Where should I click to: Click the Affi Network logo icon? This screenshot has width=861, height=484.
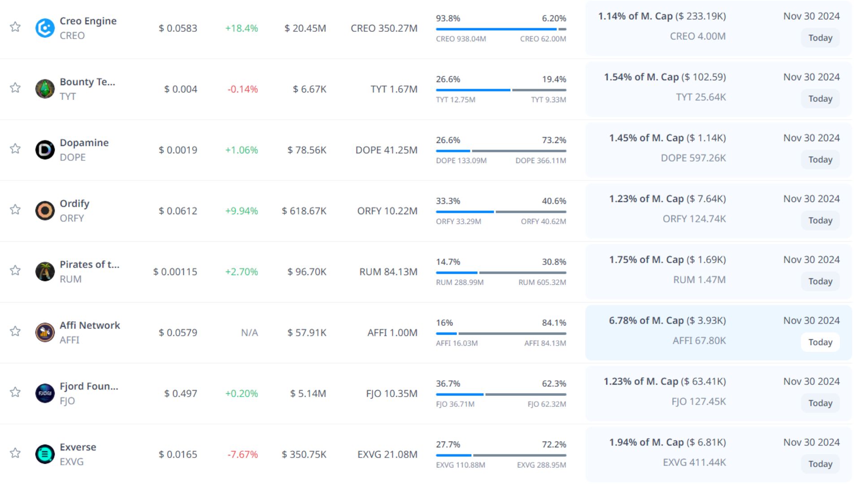[x=45, y=333]
